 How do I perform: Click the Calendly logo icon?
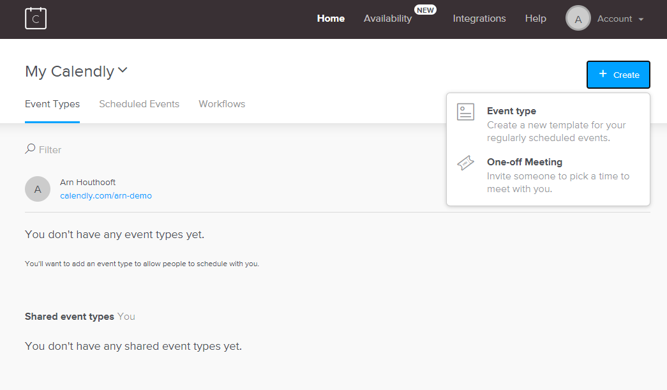coord(36,19)
